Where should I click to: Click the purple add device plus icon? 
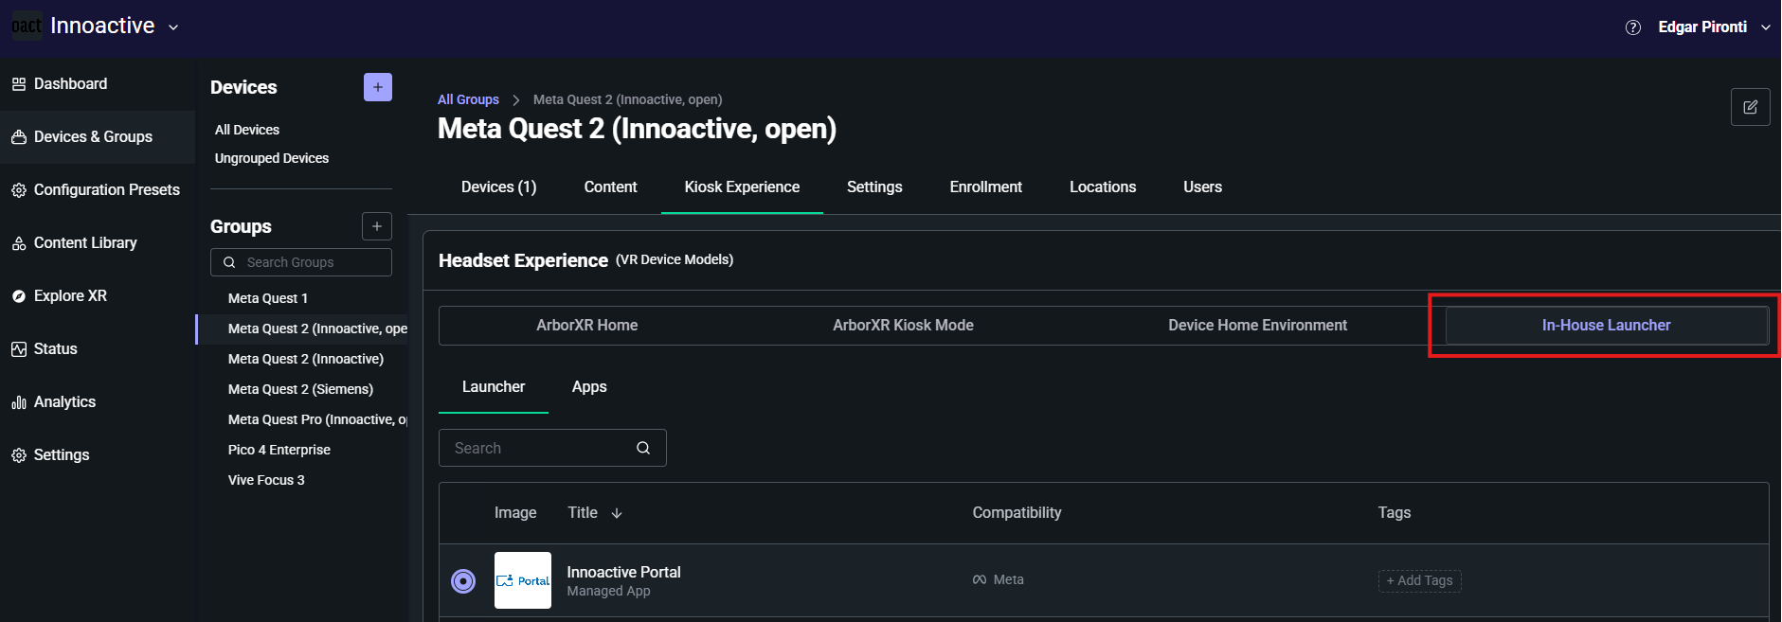tap(377, 87)
